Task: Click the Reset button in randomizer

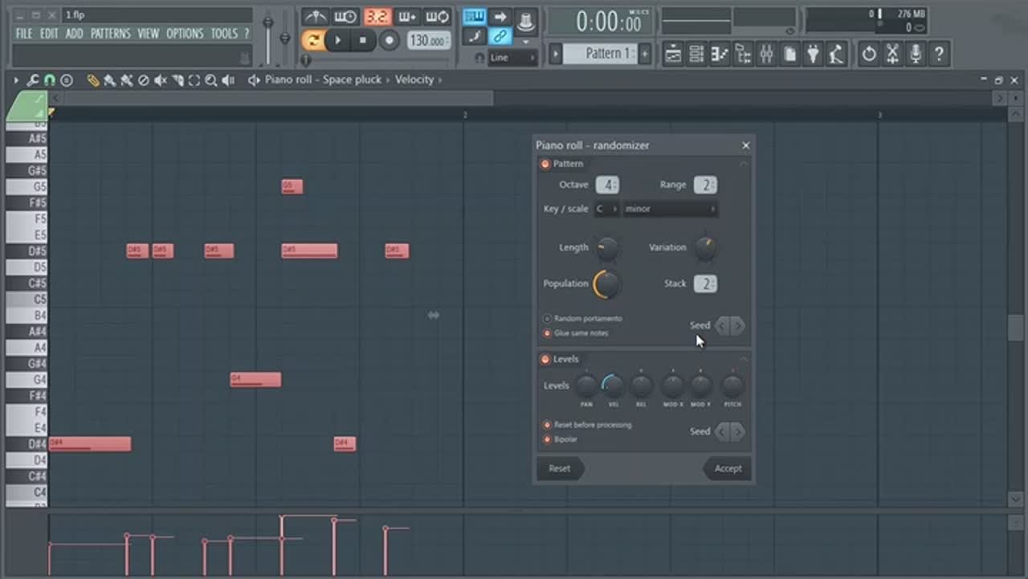Action: click(560, 469)
